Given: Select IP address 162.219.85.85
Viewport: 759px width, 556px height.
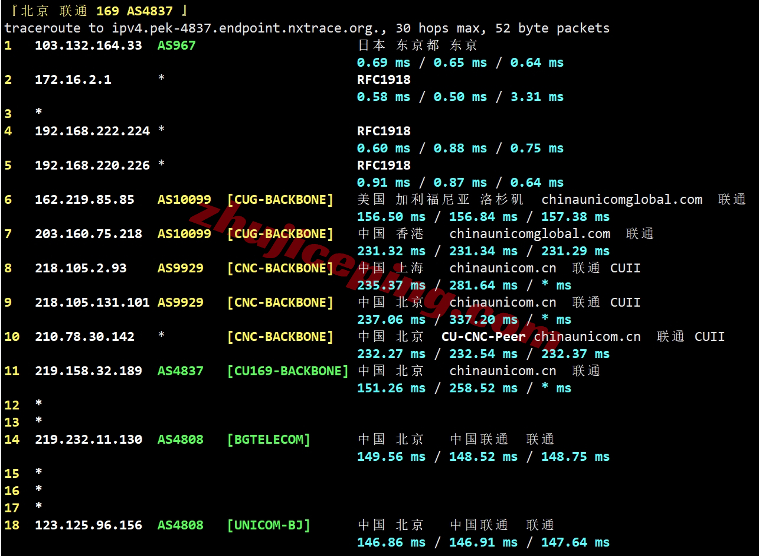Looking at the screenshot, I should coord(84,199).
